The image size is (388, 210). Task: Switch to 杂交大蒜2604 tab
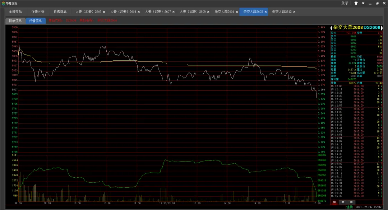[225, 11]
